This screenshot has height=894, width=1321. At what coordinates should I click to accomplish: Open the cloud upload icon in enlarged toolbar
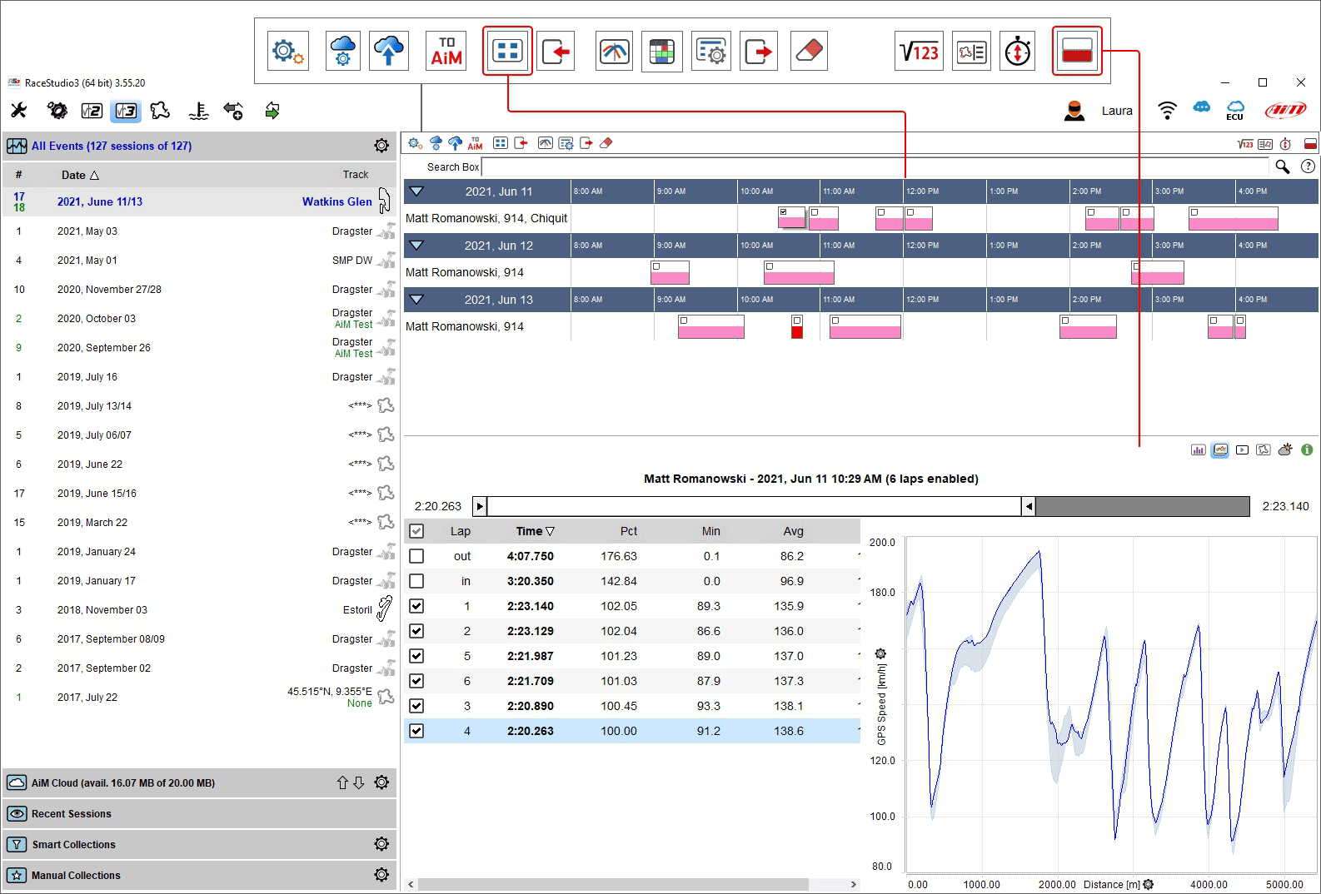tap(389, 52)
